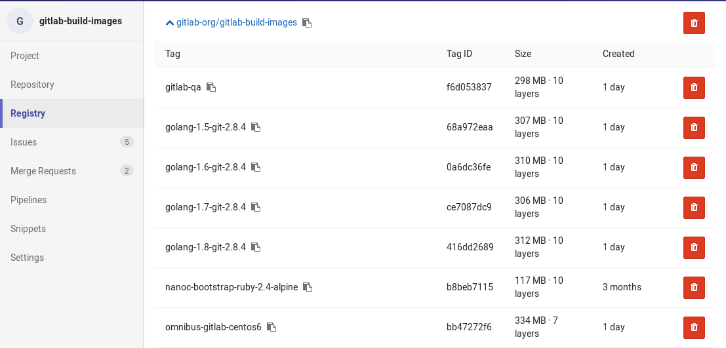Copy the omnibus-gitlab-centos6 tag path
Image resolution: width=726 pixels, height=348 pixels.
[x=272, y=327]
